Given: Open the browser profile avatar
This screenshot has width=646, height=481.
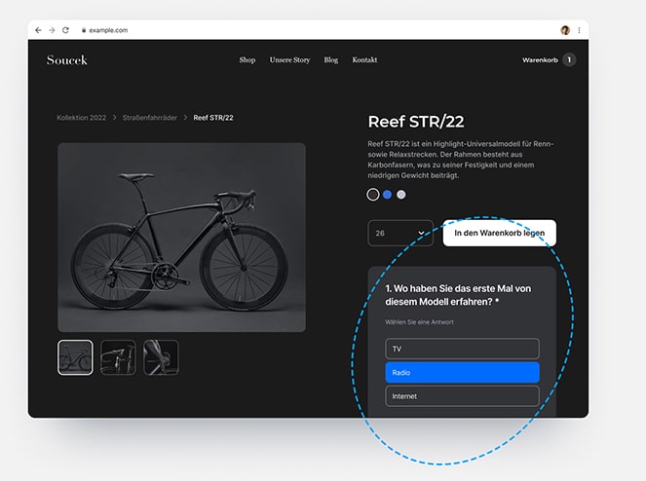Looking at the screenshot, I should point(565,30).
